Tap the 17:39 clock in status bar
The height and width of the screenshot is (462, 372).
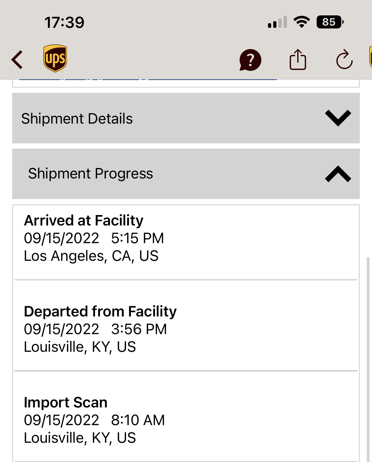coord(64,22)
